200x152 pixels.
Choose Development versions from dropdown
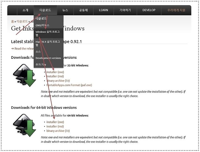coord(48,58)
